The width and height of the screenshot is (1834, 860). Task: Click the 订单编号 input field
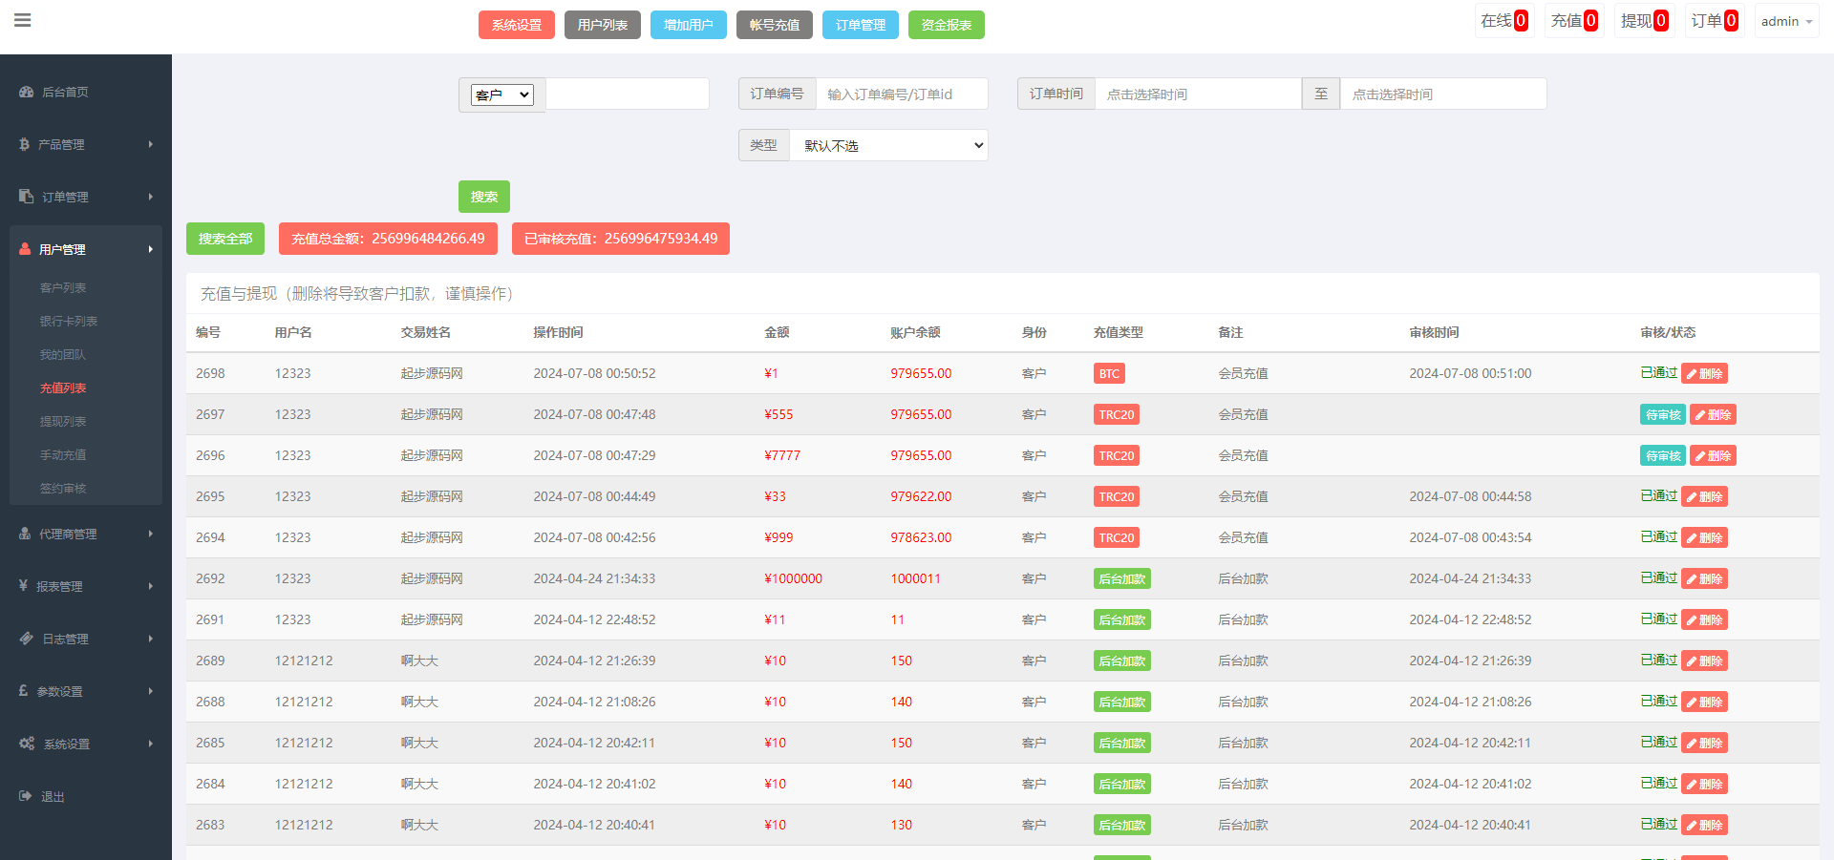(x=901, y=94)
